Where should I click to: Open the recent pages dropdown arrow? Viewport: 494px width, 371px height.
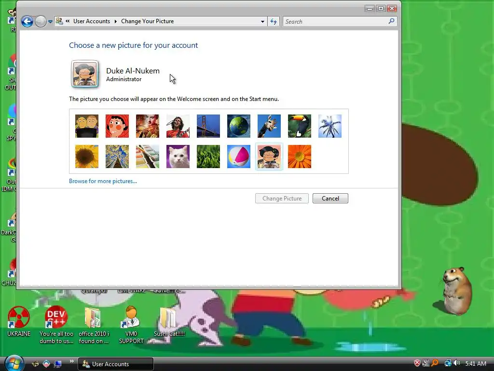pyautogui.click(x=50, y=22)
